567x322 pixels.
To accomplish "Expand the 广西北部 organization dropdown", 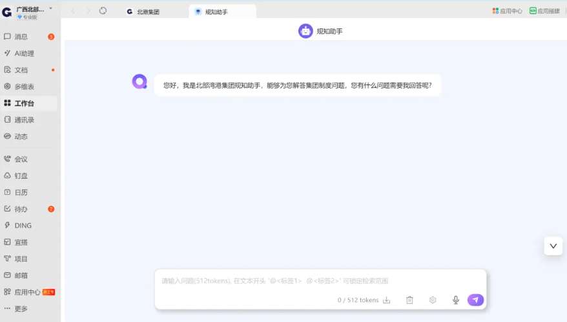I will click(x=51, y=9).
